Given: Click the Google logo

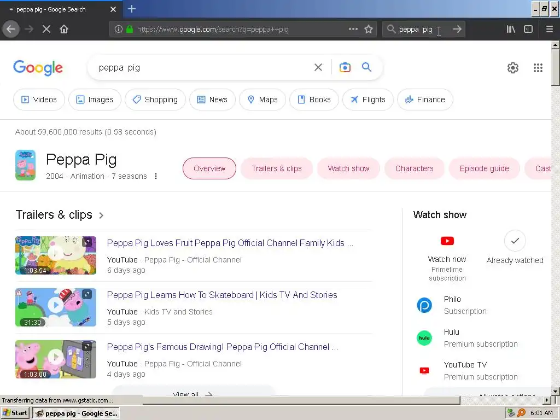Looking at the screenshot, I should tap(38, 68).
